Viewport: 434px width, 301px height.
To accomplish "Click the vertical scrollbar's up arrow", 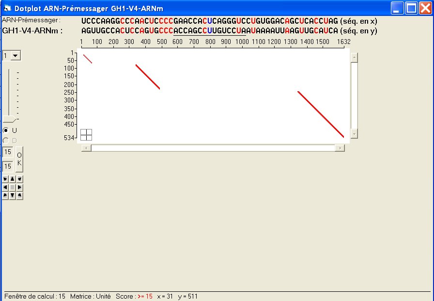I will (354, 57).
